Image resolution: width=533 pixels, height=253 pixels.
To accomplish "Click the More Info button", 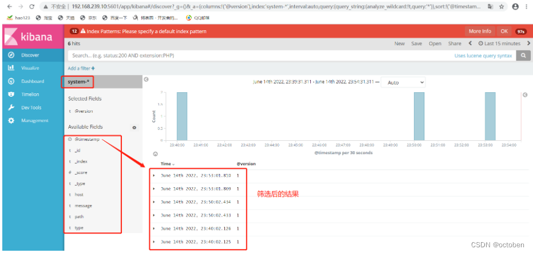I will pyautogui.click(x=480, y=31).
